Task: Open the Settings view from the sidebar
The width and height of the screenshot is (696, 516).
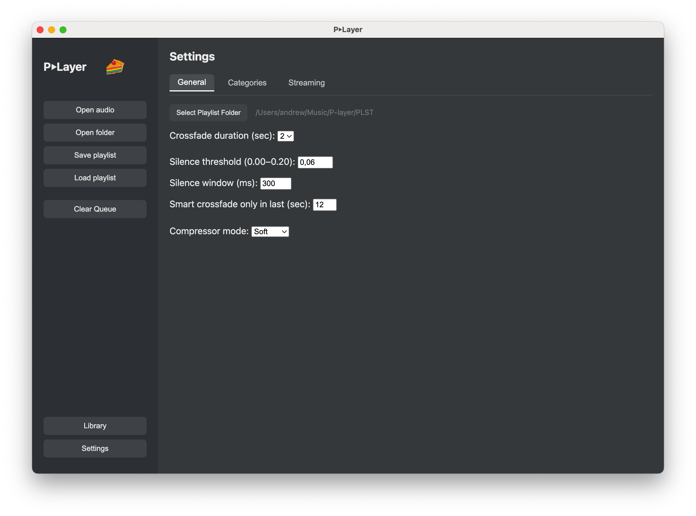Action: click(95, 448)
